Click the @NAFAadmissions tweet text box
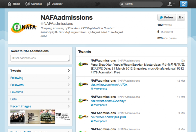This screenshot has width=196, height=132. coord(40,58)
